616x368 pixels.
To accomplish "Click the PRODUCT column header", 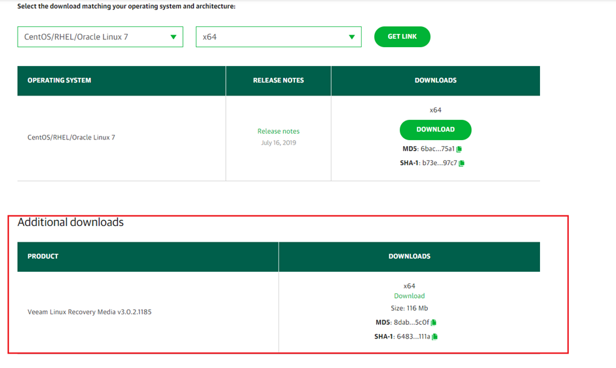I will coord(43,257).
